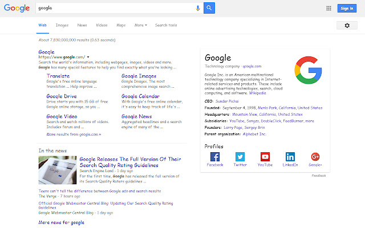Click Alphabet Inc. parent organization link

[x=254, y=134]
